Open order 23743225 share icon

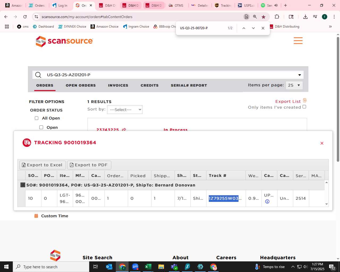coord(124,130)
